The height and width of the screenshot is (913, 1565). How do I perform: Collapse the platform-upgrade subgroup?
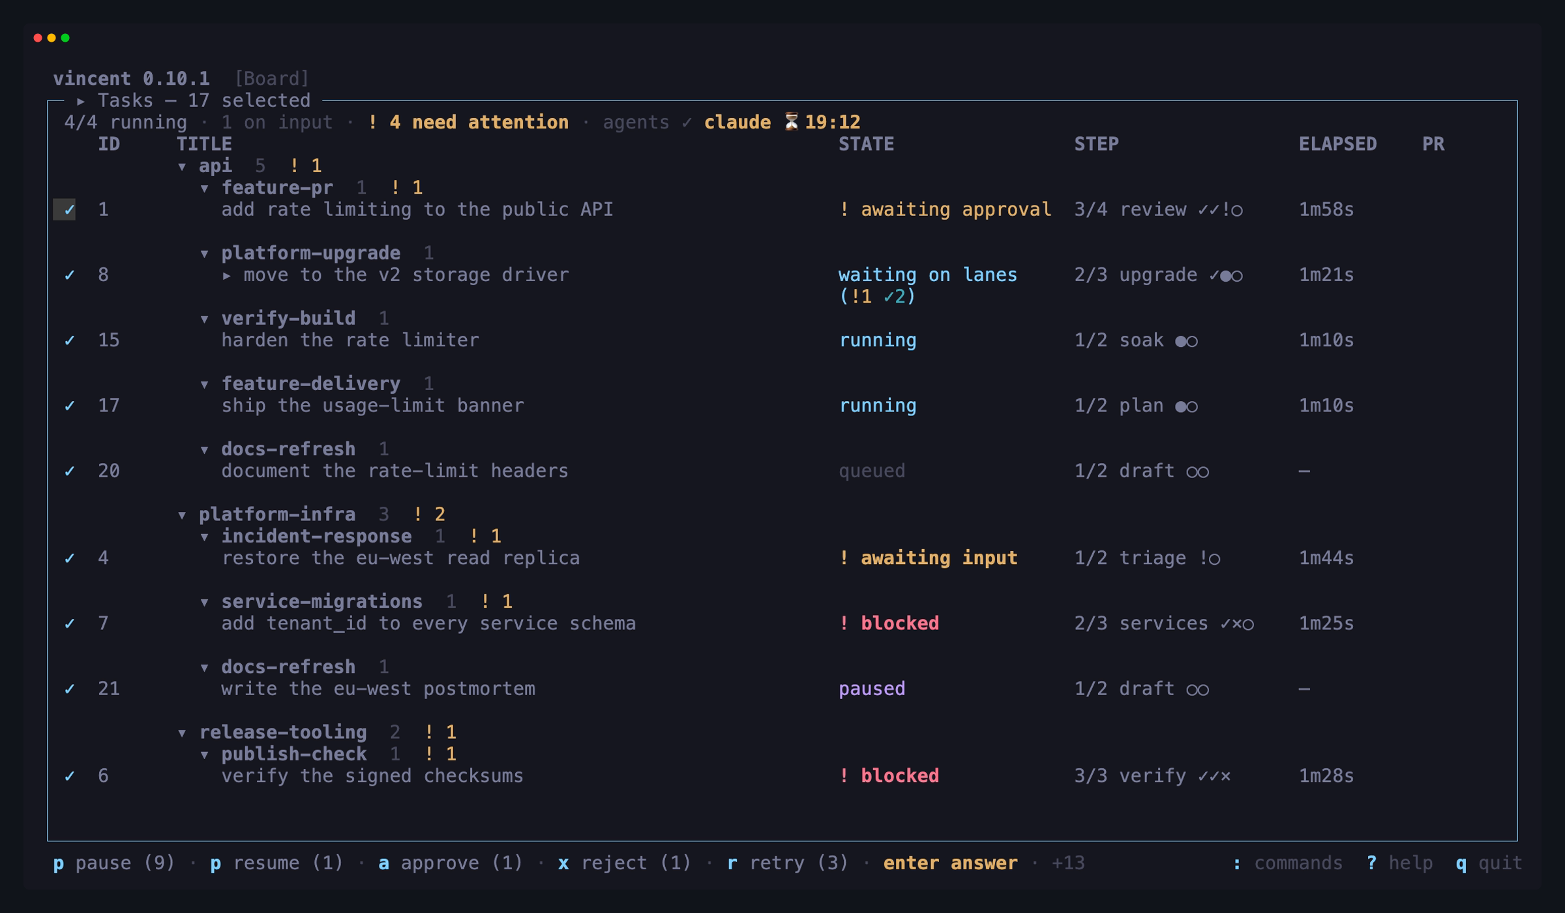pyautogui.click(x=205, y=254)
